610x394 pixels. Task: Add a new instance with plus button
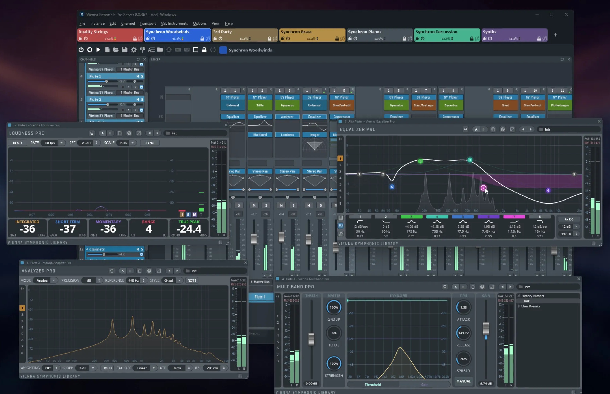click(555, 35)
